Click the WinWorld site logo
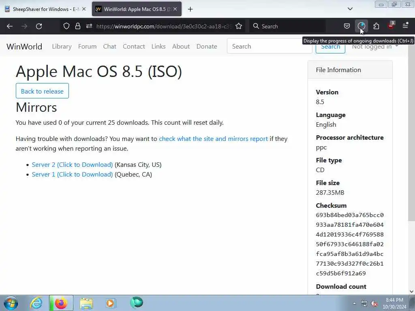This screenshot has width=415, height=311. [24, 47]
